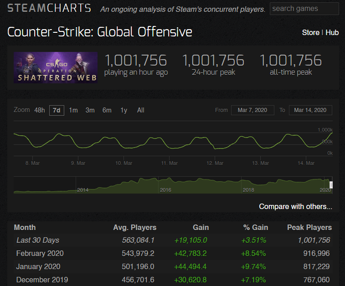This screenshot has width=345, height=286.
Task: Click percent gain +8.54%
Action: [x=253, y=254]
